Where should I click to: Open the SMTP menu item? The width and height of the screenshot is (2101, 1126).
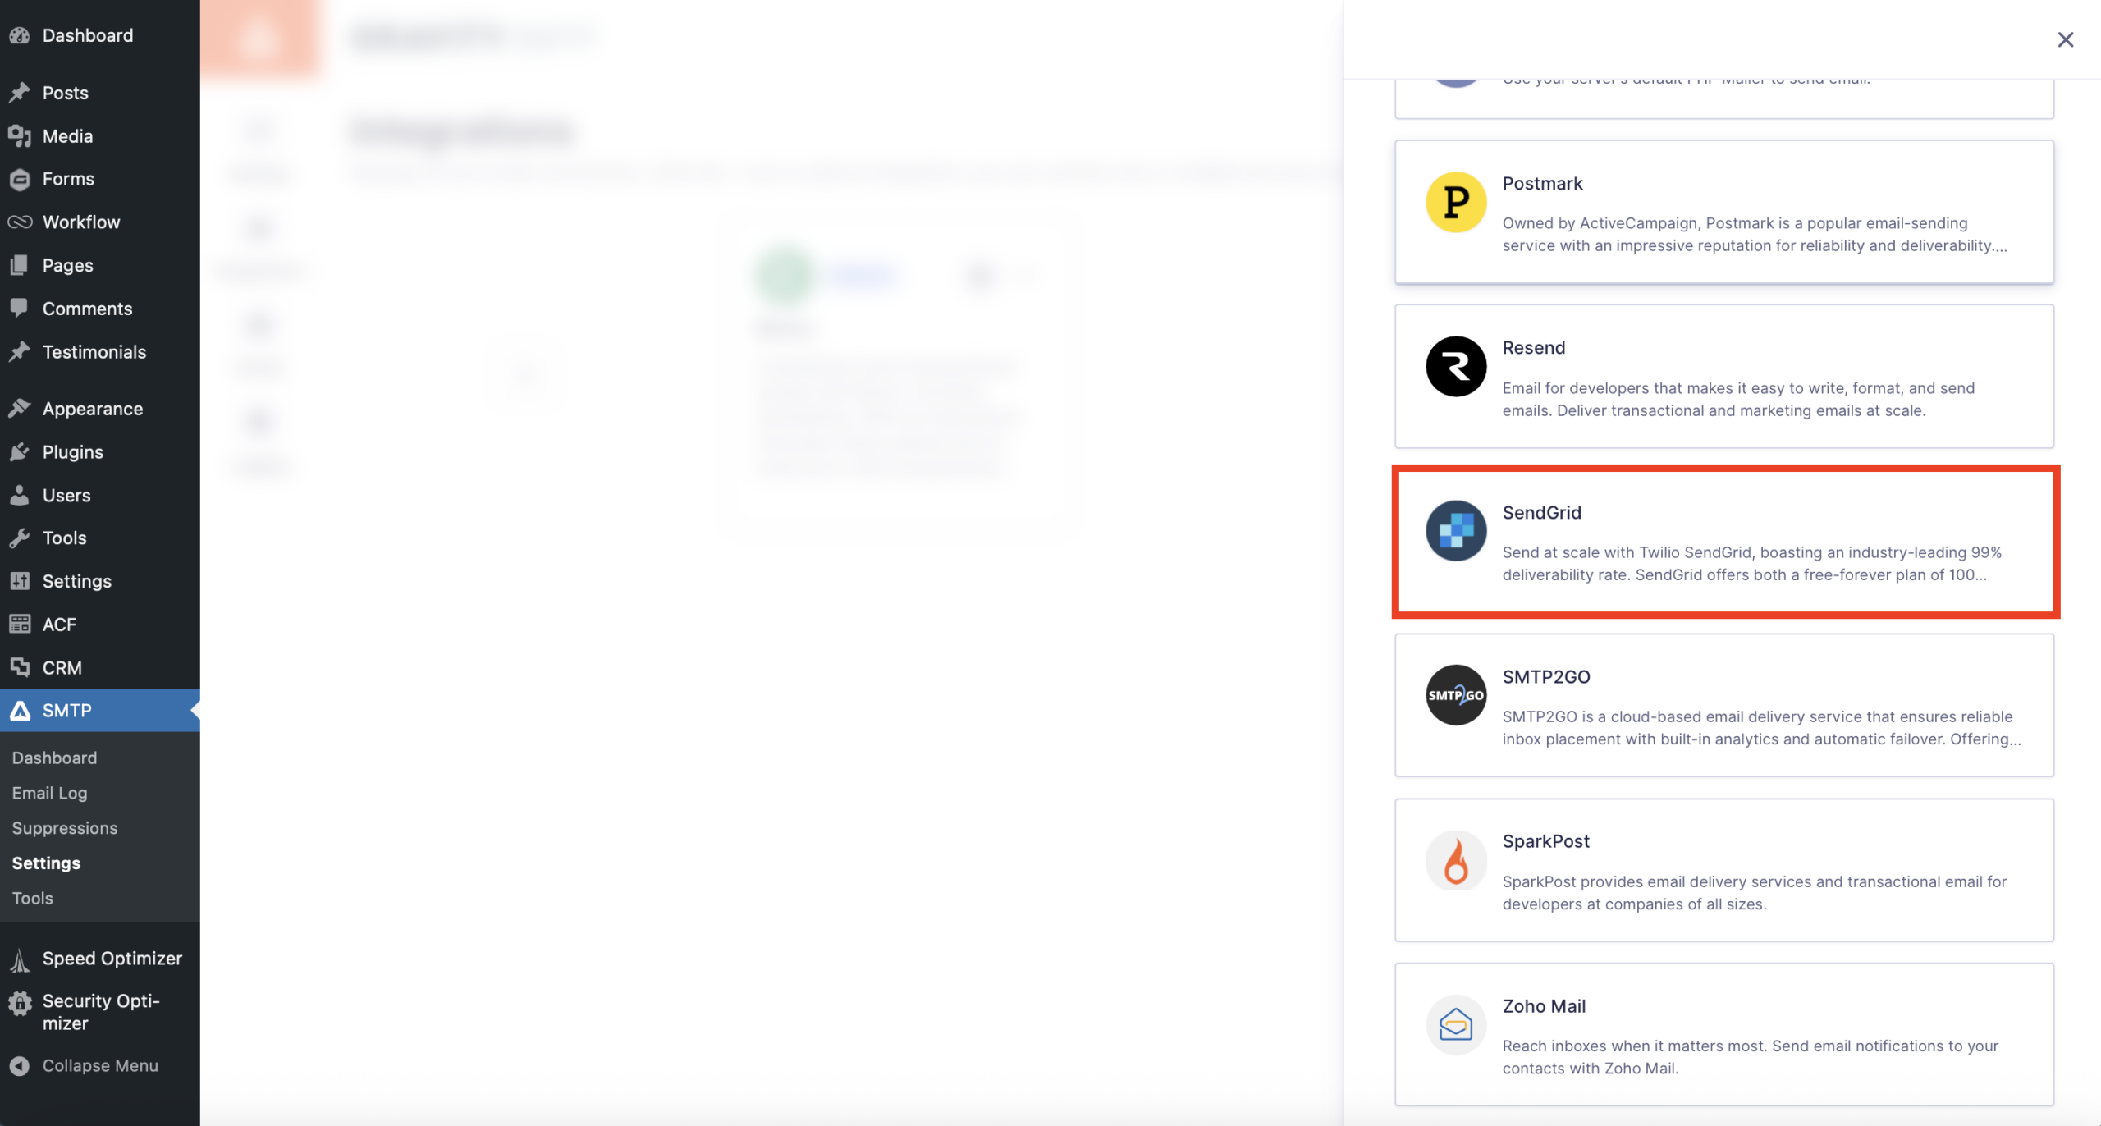click(67, 711)
